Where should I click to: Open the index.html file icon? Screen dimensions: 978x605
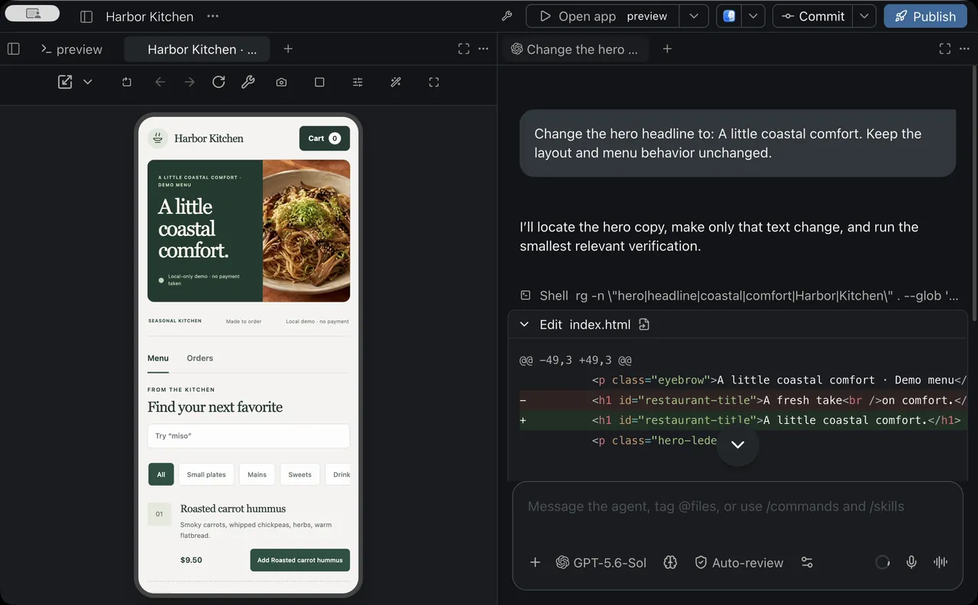[x=644, y=325]
